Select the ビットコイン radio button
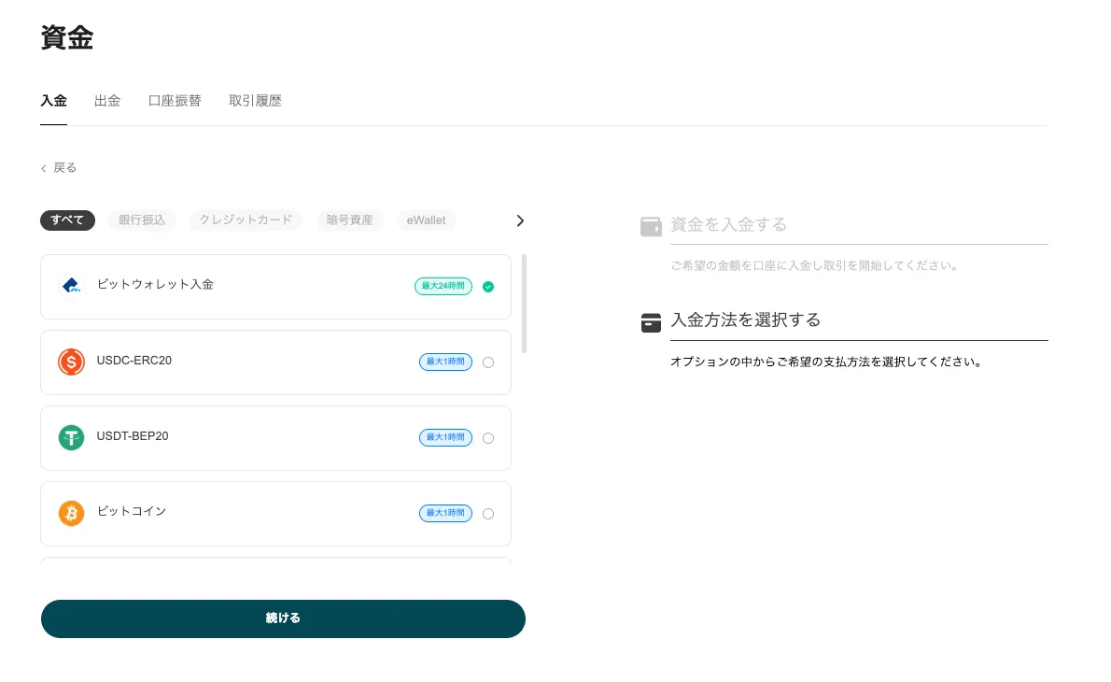The height and width of the screenshot is (682, 1111). 488,514
